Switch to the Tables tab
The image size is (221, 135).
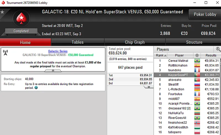click(78, 42)
